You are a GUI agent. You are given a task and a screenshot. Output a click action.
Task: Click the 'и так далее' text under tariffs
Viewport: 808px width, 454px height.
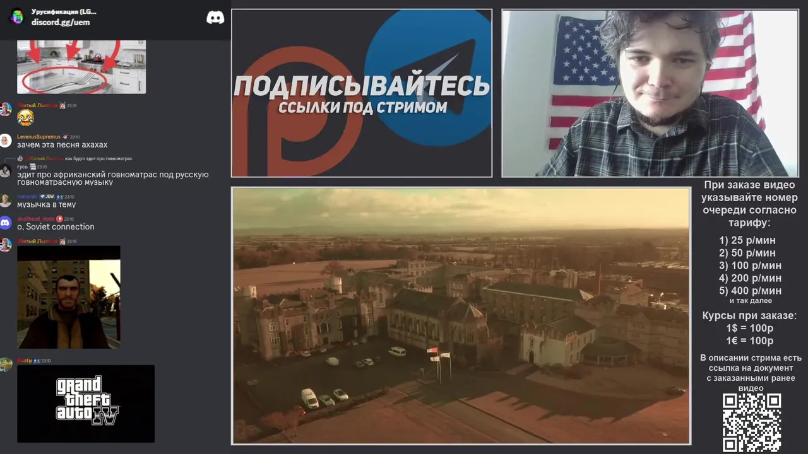tap(750, 301)
